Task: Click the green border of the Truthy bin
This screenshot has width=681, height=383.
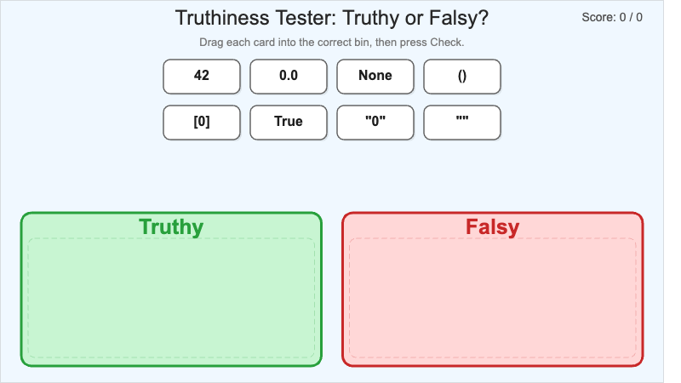Action: coord(22,289)
